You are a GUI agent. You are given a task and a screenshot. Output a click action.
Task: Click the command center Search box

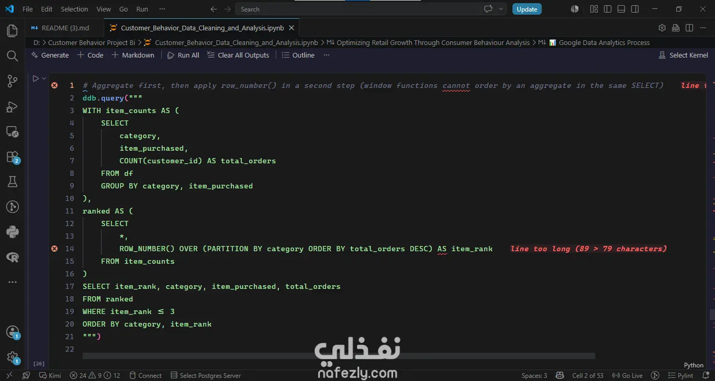357,9
